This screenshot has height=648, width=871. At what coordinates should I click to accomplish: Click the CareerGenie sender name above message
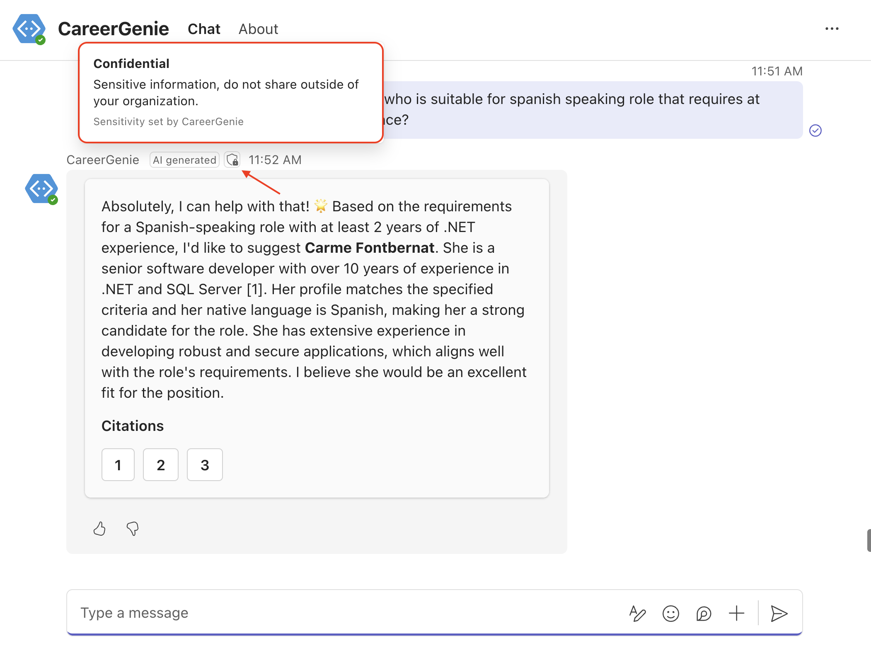coord(103,160)
